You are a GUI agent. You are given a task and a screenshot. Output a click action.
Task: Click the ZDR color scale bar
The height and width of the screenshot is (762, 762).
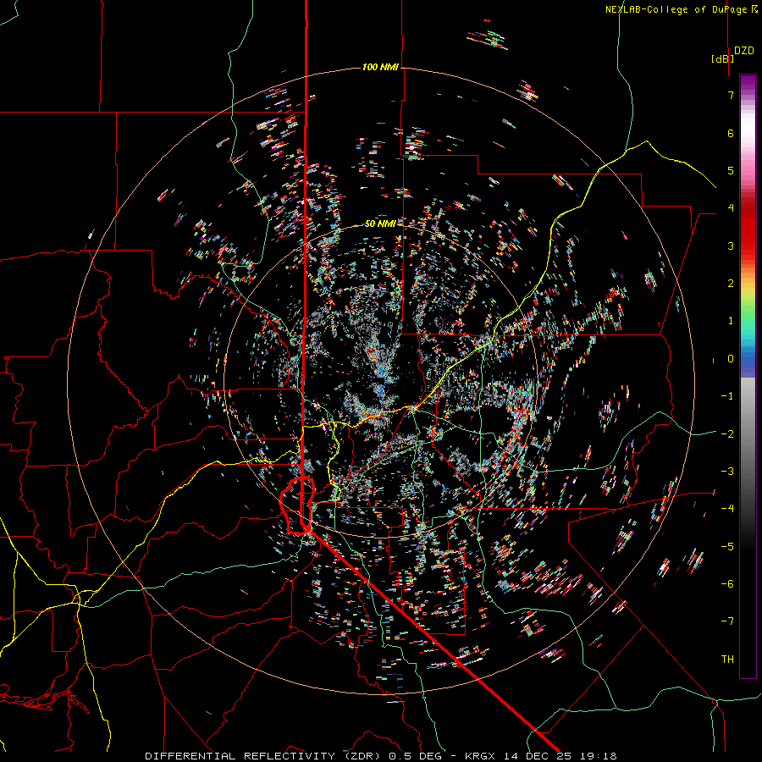748,376
